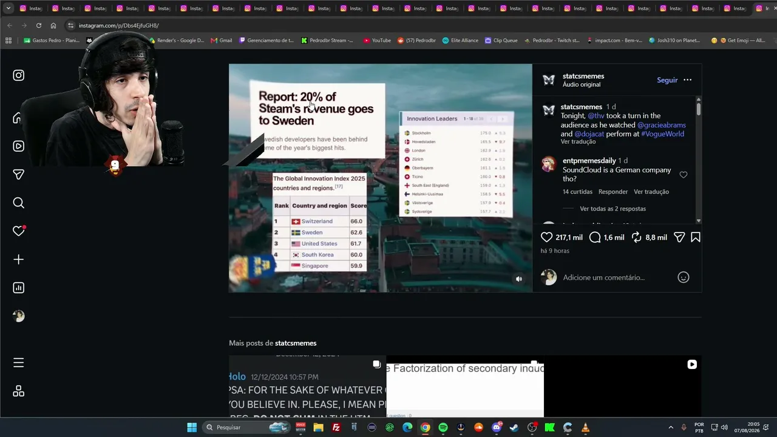Viewport: 777px width, 437px height.
Task: Open the statcsmemes link under Mais posts de
Action: tap(296, 343)
